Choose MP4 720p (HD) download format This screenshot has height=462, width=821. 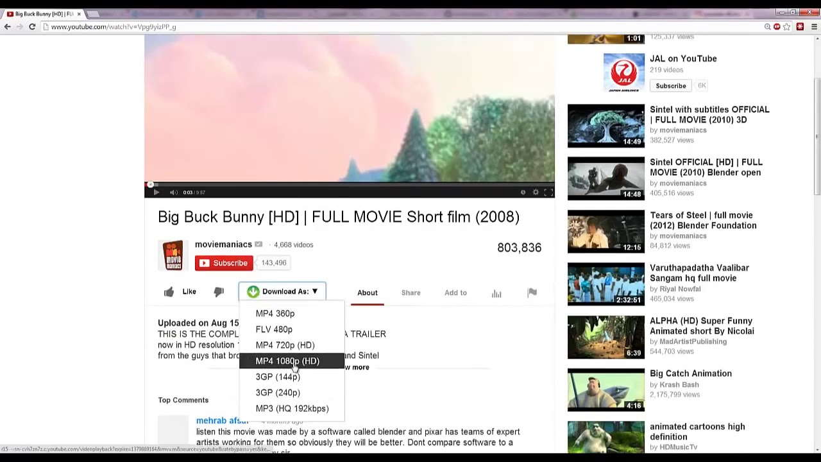(292, 345)
